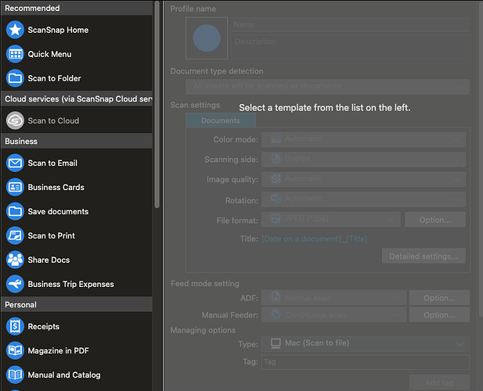Click the ScanSnap Home template label
Viewport: 483px width, 391px height.
point(58,30)
